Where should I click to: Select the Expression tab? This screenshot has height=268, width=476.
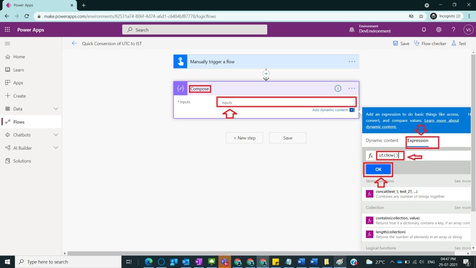(x=417, y=141)
